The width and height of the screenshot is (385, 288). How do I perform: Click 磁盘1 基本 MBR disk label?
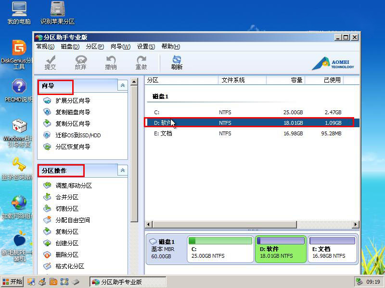(166, 249)
